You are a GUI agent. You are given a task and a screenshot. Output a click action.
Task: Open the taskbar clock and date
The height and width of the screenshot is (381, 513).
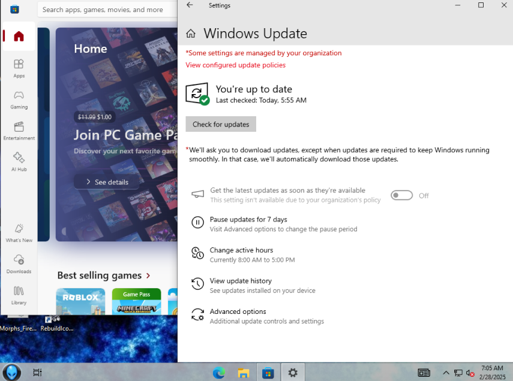pos(493,373)
